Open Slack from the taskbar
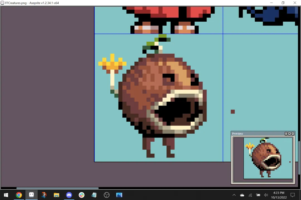This screenshot has width=301, height=200. click(82, 195)
